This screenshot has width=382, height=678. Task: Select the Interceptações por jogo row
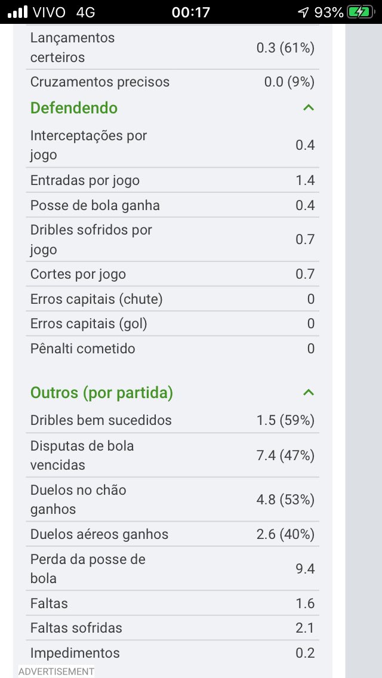[x=172, y=145]
